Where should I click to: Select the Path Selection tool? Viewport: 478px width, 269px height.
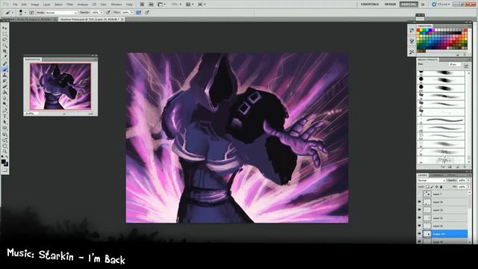4,122
